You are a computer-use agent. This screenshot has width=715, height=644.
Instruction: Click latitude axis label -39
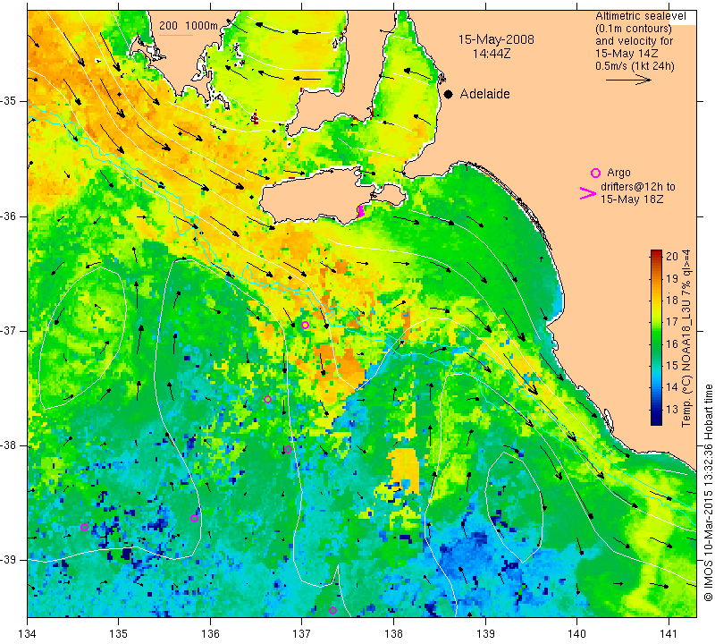coord(9,560)
